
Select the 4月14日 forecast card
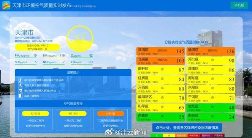(x=73, y=119)
